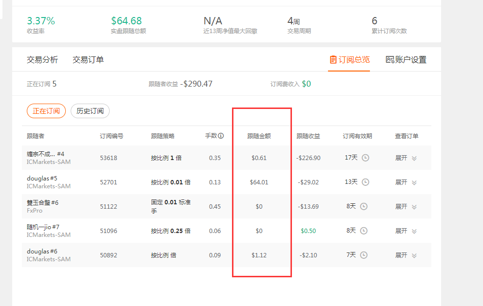Screen dimensions: 483x306
Task: Select the 正在订阅 filter button
Action: pos(46,111)
